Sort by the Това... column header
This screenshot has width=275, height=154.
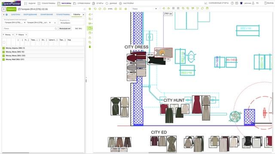[x=34, y=40]
